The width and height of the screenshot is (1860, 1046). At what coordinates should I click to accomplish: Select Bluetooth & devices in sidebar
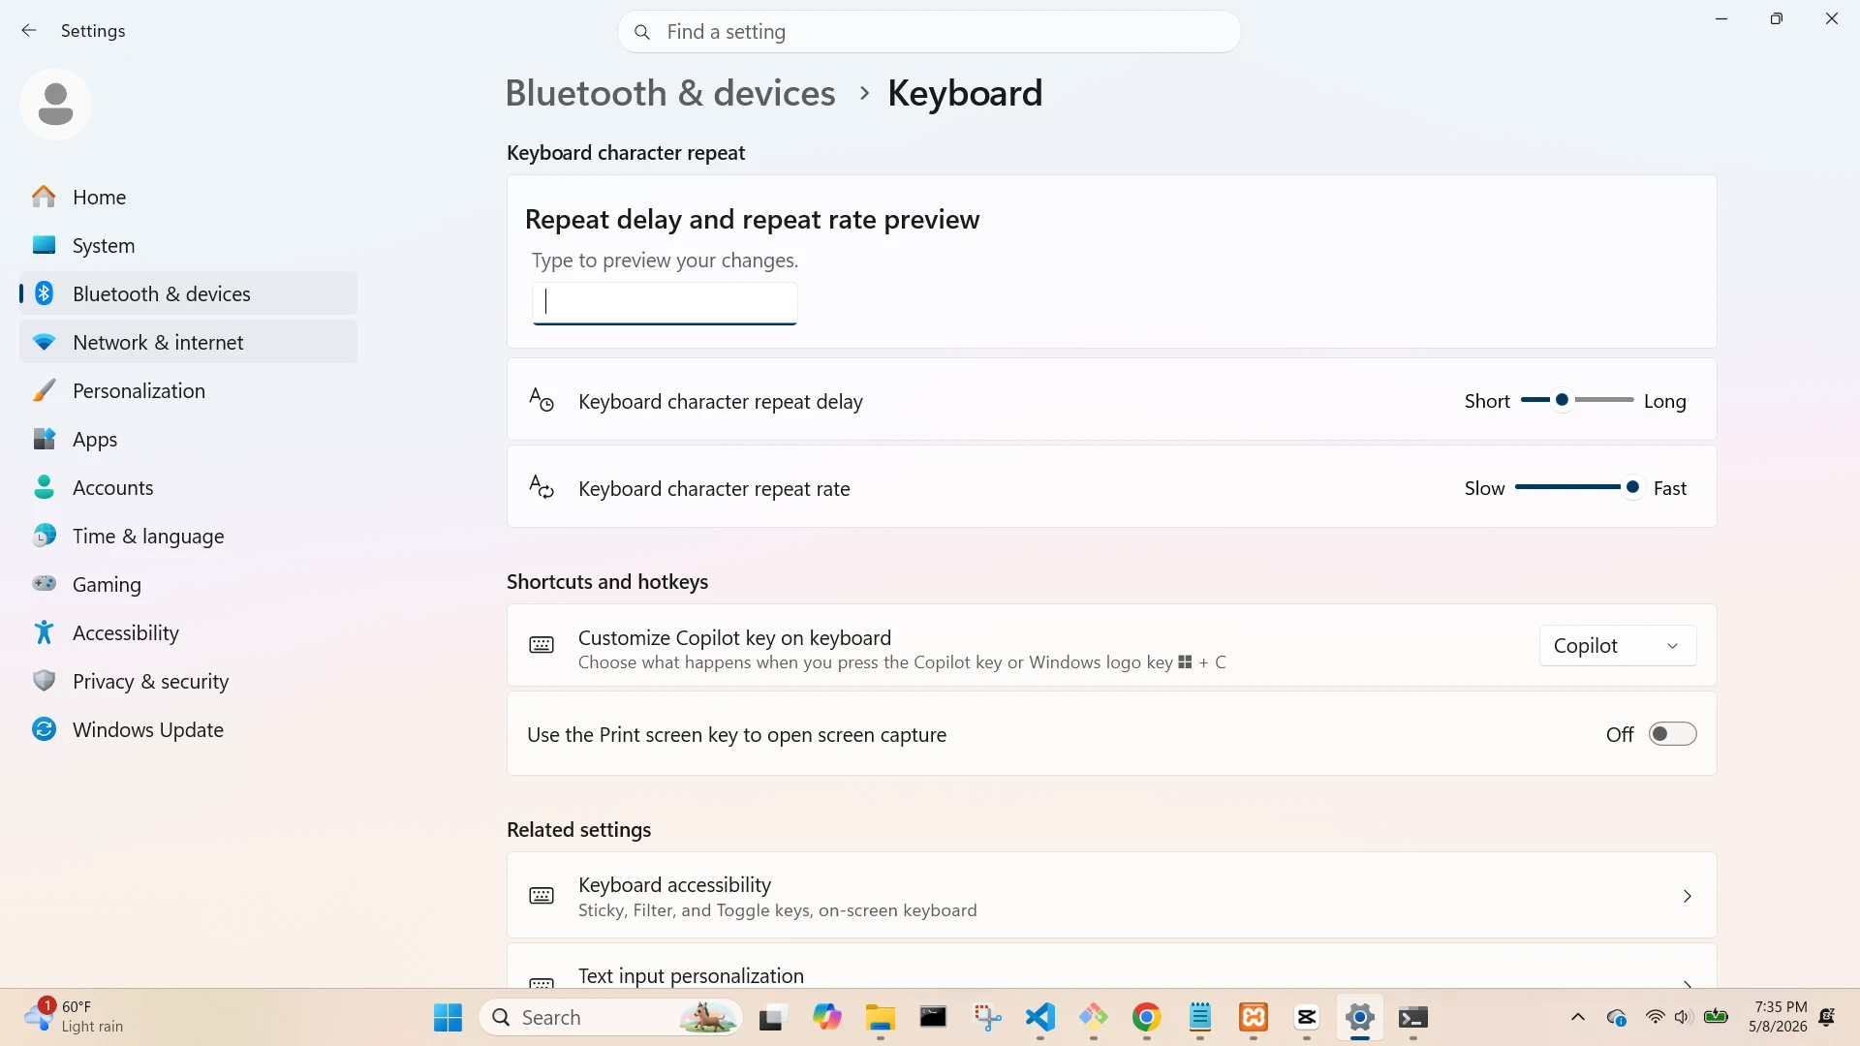tap(188, 293)
